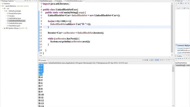Terminate the running program from Console toolbar
This screenshot has width=190, height=107.
(143, 60)
